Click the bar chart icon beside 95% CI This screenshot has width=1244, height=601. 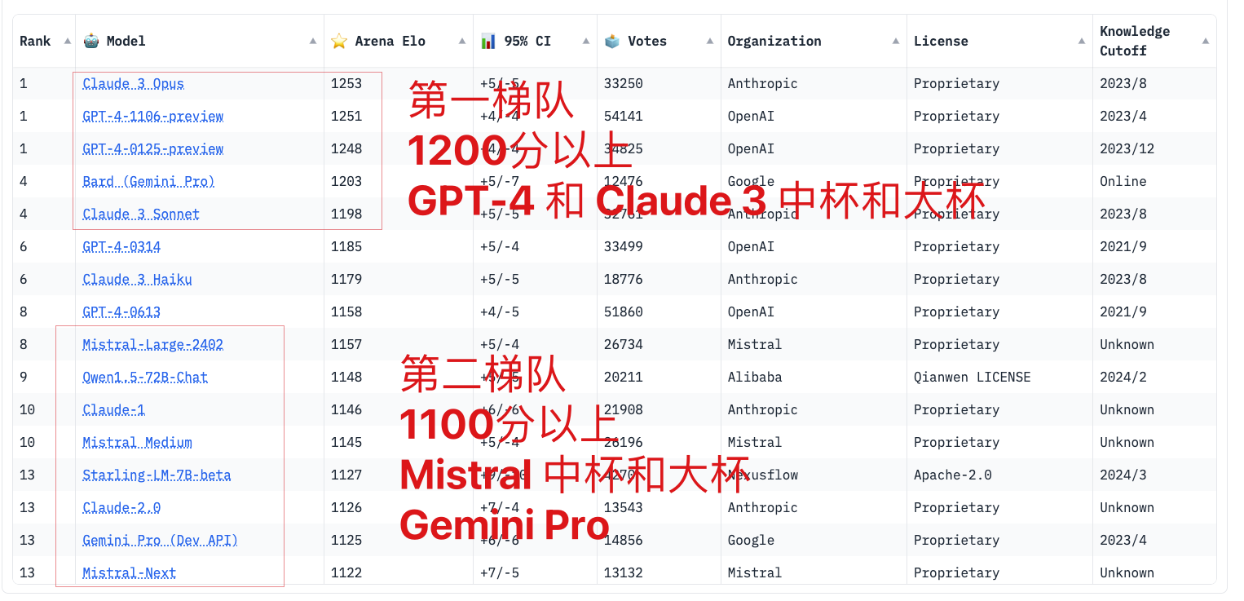tap(488, 41)
